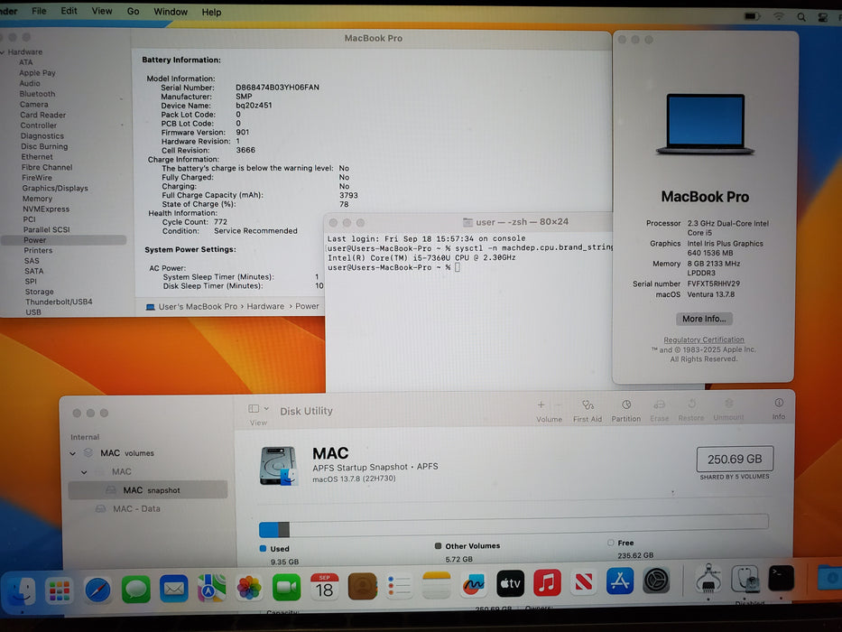
Task: Select Apple Pay in System Information sidebar
Action: (37, 72)
